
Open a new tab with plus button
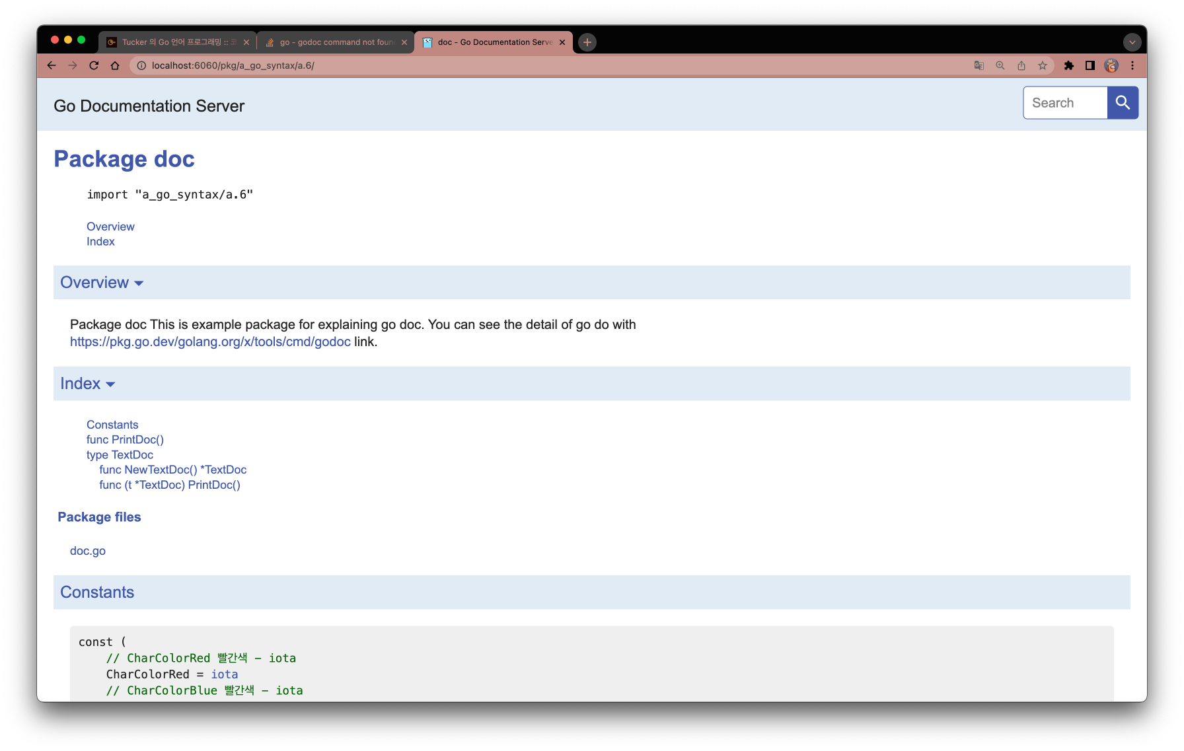pyautogui.click(x=587, y=42)
